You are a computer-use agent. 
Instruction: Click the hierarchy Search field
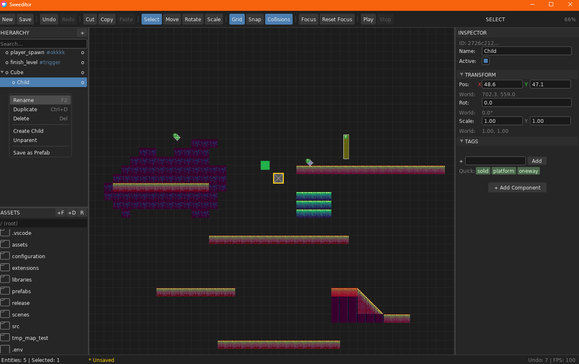tap(43, 44)
